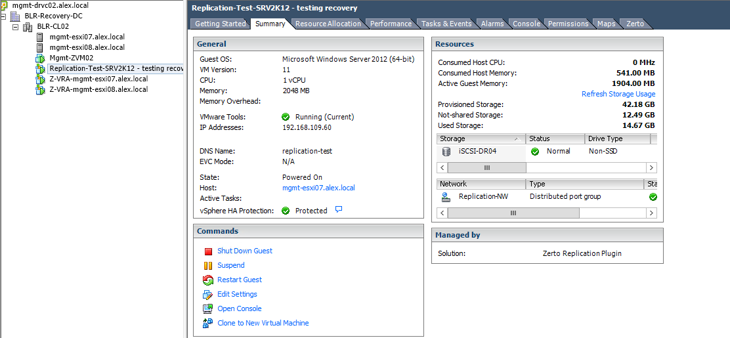Click the Open Console icon
This screenshot has width=730, height=338.
tap(208, 309)
